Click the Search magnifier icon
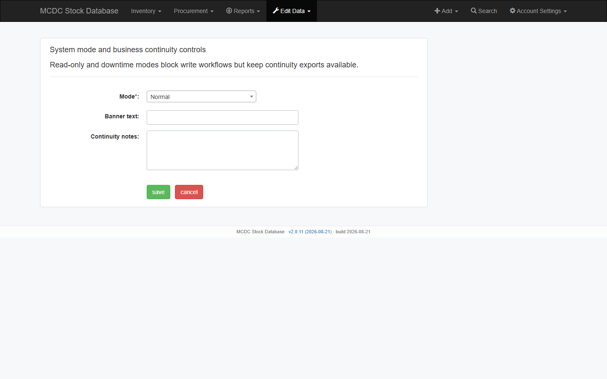 [474, 11]
